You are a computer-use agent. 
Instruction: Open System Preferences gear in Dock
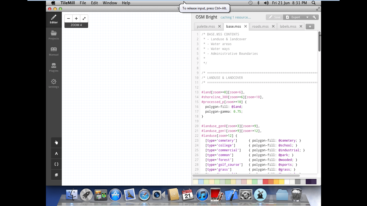pyautogui.click(x=246, y=195)
